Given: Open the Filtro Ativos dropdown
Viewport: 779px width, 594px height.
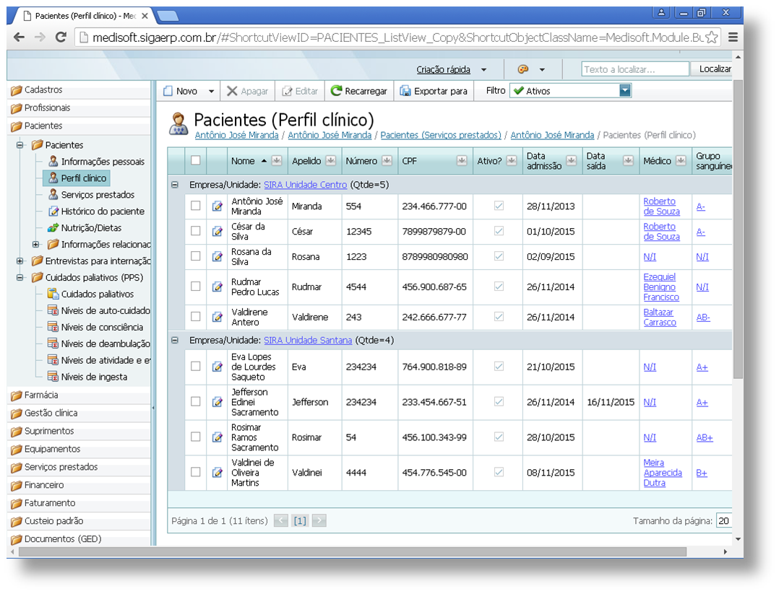Looking at the screenshot, I should coord(625,90).
